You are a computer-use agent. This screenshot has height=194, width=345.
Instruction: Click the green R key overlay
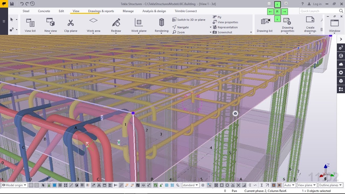pos(277,12)
